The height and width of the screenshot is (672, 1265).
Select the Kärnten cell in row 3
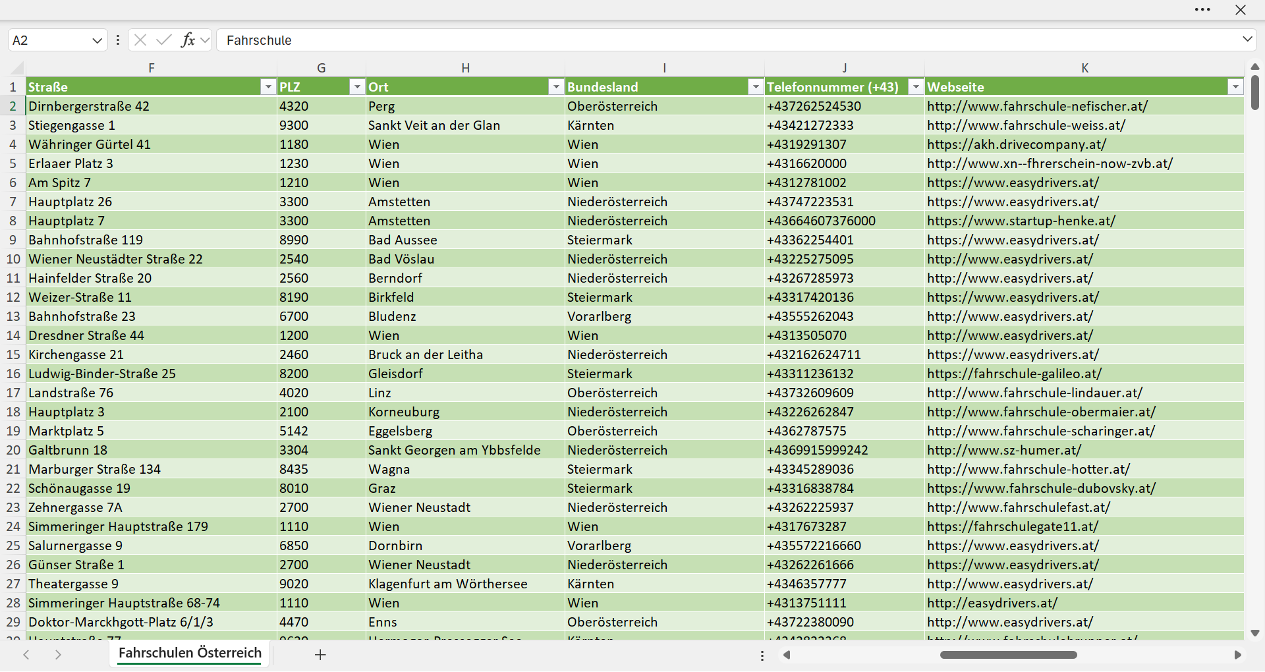coord(665,125)
